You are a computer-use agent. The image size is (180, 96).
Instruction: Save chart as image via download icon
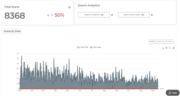pyautogui.click(x=163, y=48)
